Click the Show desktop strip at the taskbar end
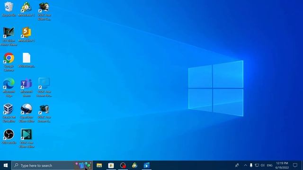Image resolution: width=303 pixels, height=170 pixels. [302, 165]
